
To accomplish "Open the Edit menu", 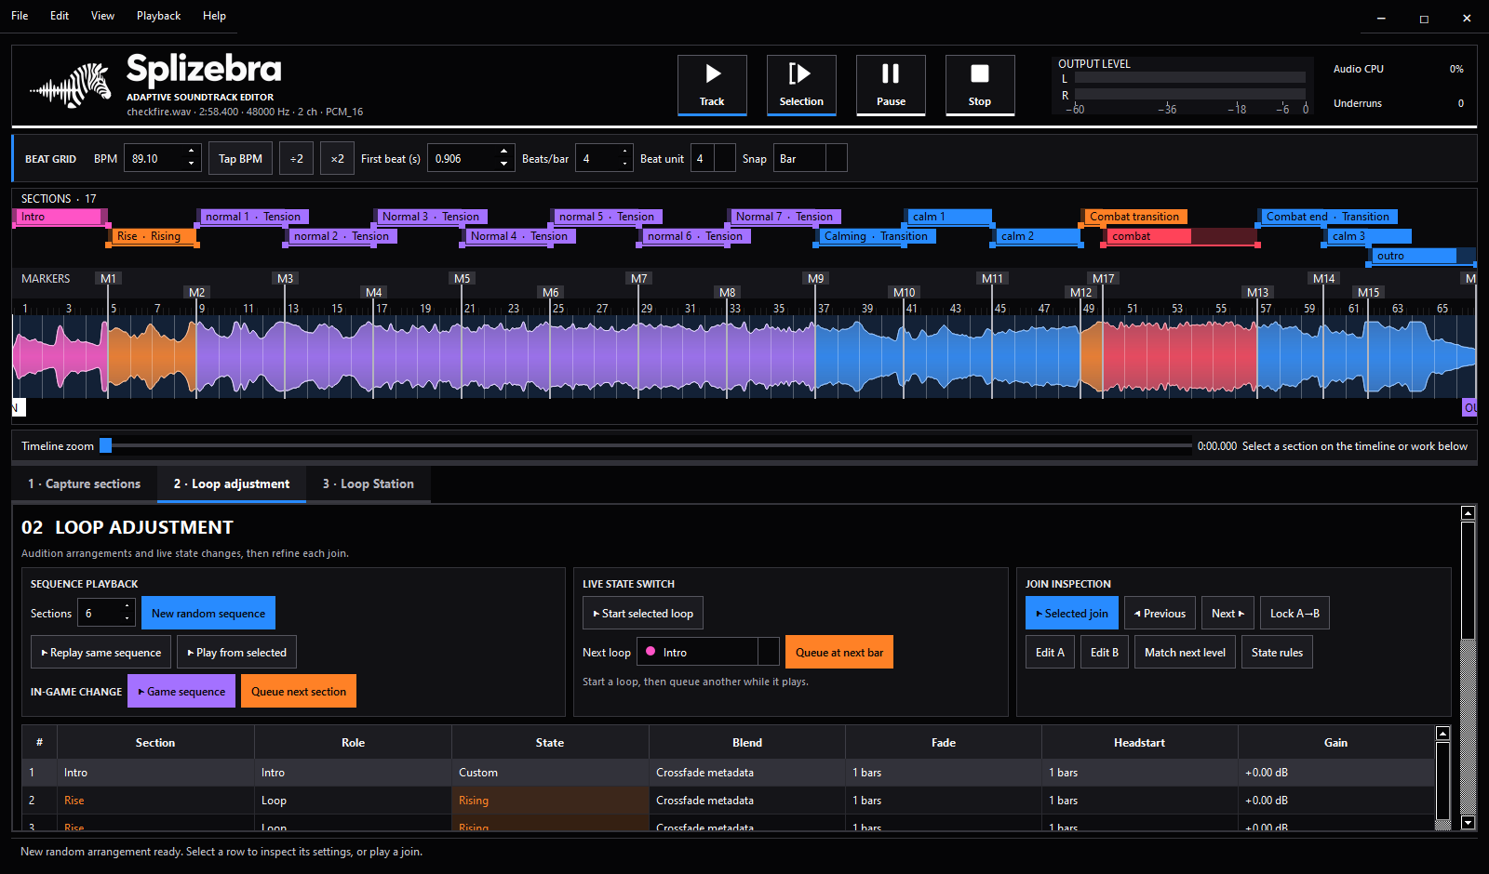I will pyautogui.click(x=60, y=16).
